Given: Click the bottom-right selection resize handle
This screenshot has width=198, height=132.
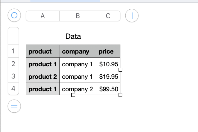Looking at the screenshot, I should tap(120, 95).
